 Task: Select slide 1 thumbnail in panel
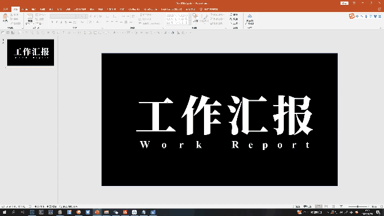point(31,52)
